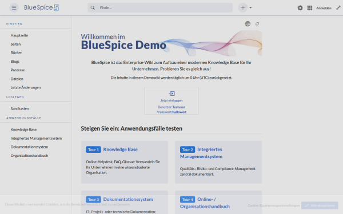343x214 pixels.
Task: Click the Tour 2 badge
Action: (188, 150)
